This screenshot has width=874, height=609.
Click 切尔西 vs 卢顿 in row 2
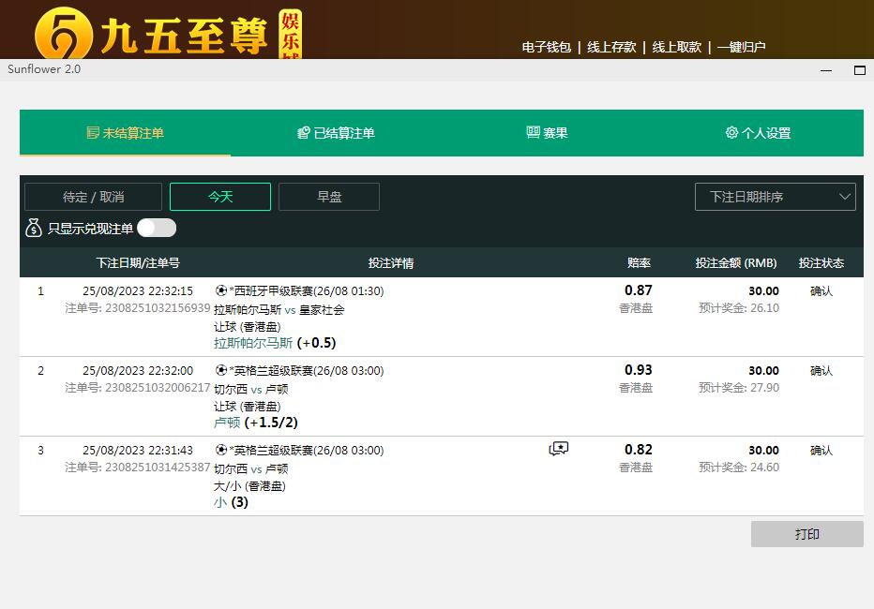[250, 389]
